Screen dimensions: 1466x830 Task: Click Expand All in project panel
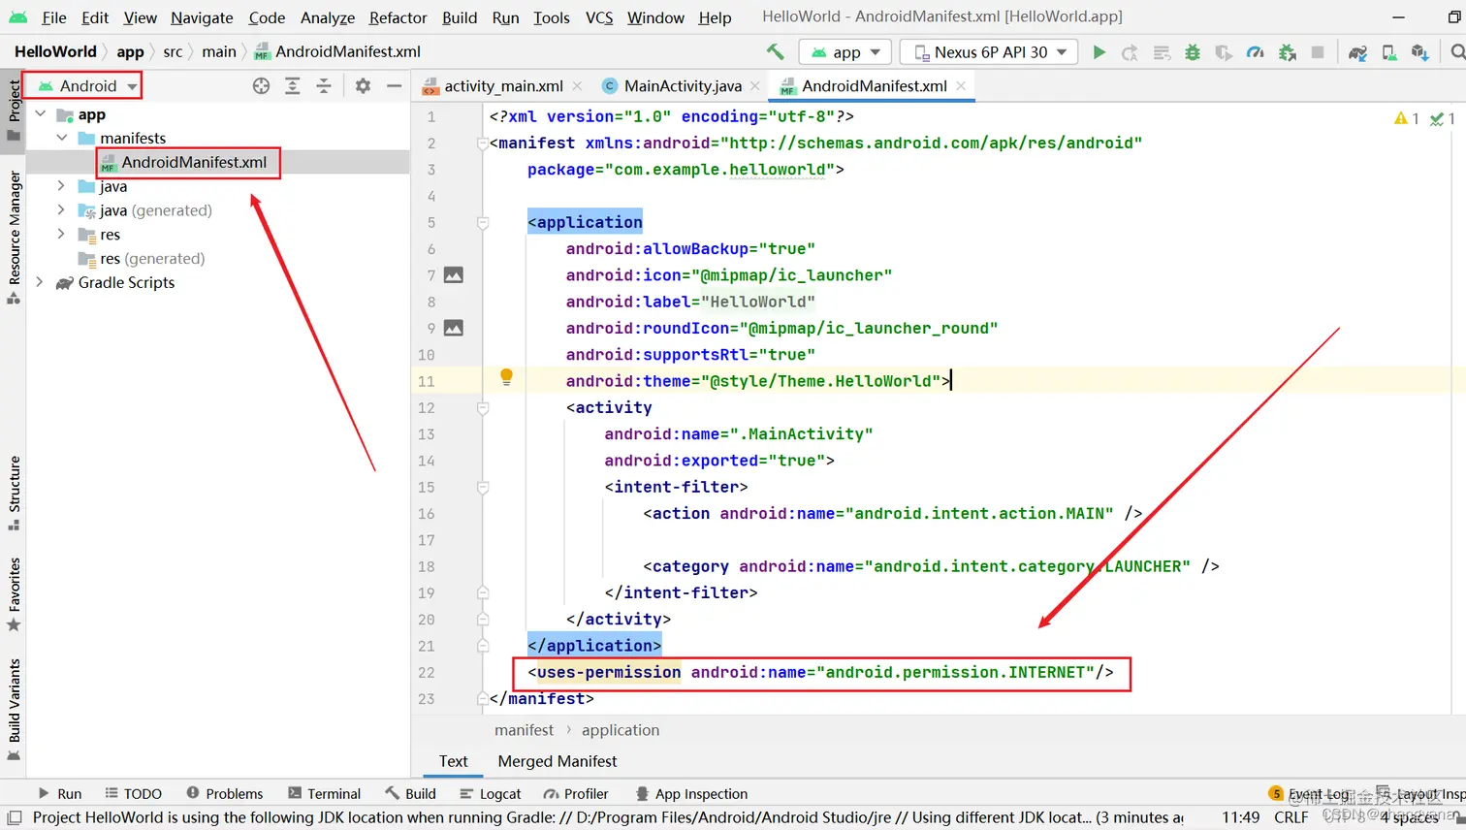pyautogui.click(x=292, y=86)
